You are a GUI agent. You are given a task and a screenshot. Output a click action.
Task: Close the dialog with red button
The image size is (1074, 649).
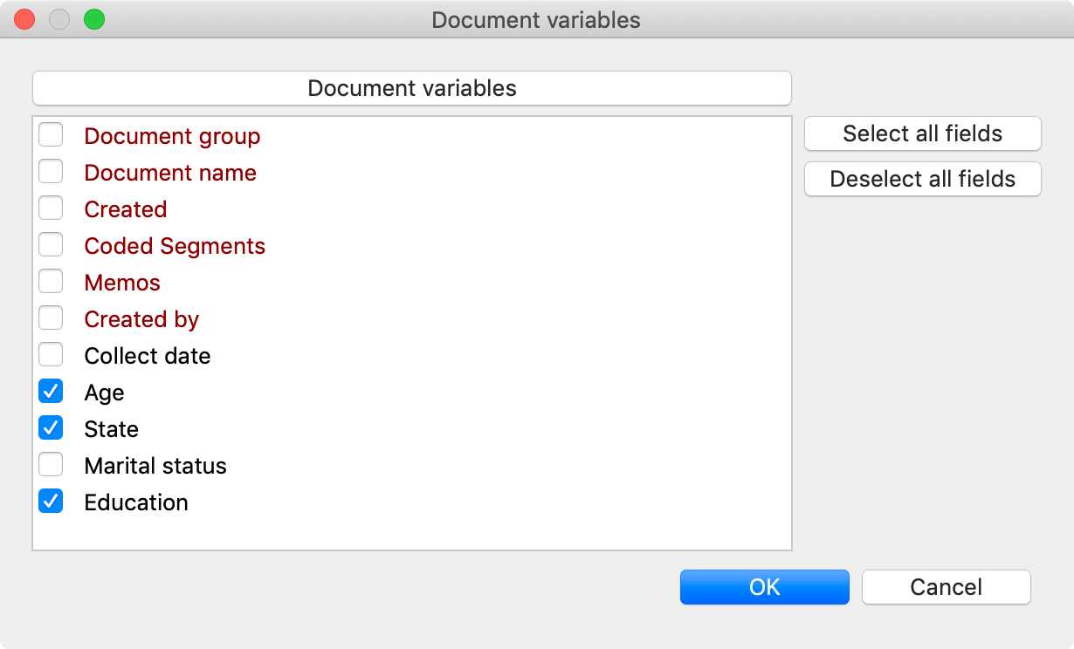click(24, 19)
